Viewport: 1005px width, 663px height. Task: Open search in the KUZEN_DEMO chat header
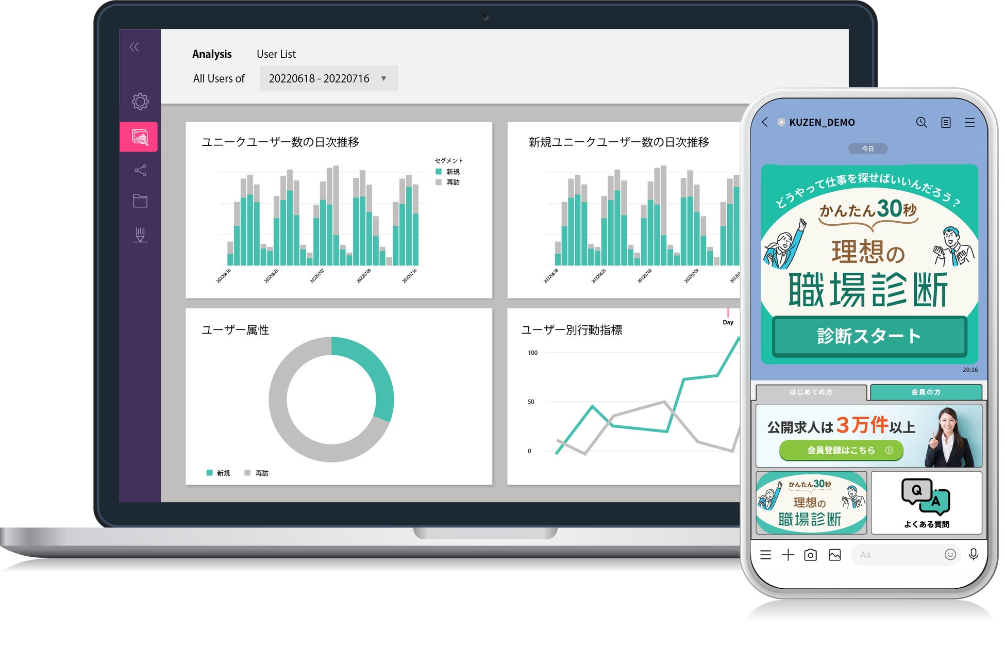pos(920,123)
